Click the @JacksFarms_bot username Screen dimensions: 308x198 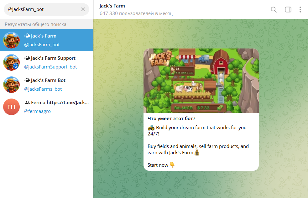coord(43,89)
